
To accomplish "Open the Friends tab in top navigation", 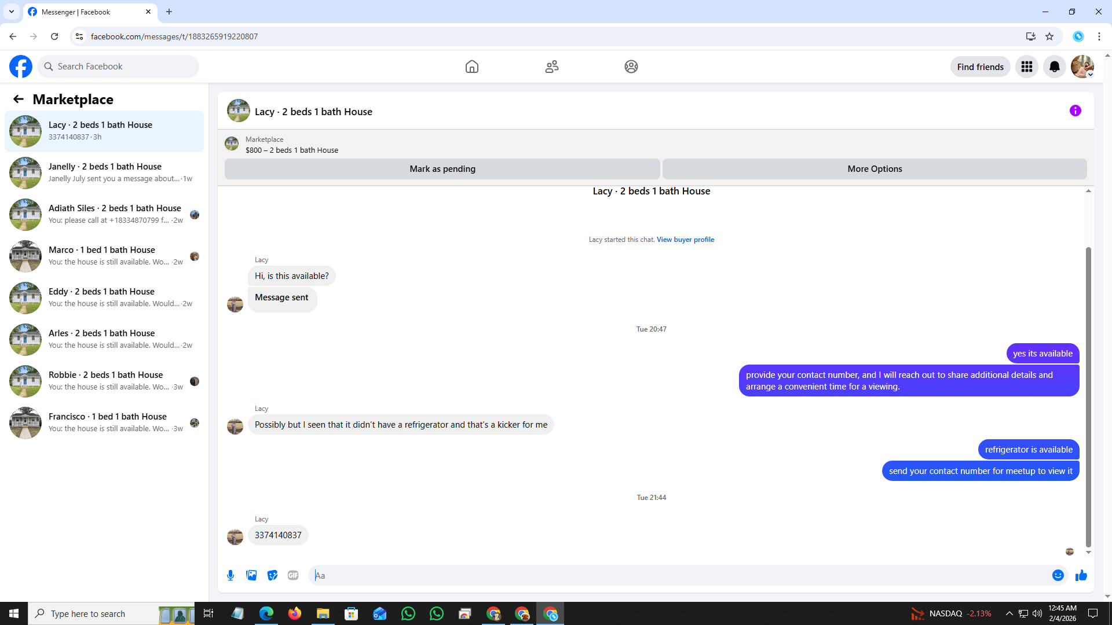I will (551, 67).
